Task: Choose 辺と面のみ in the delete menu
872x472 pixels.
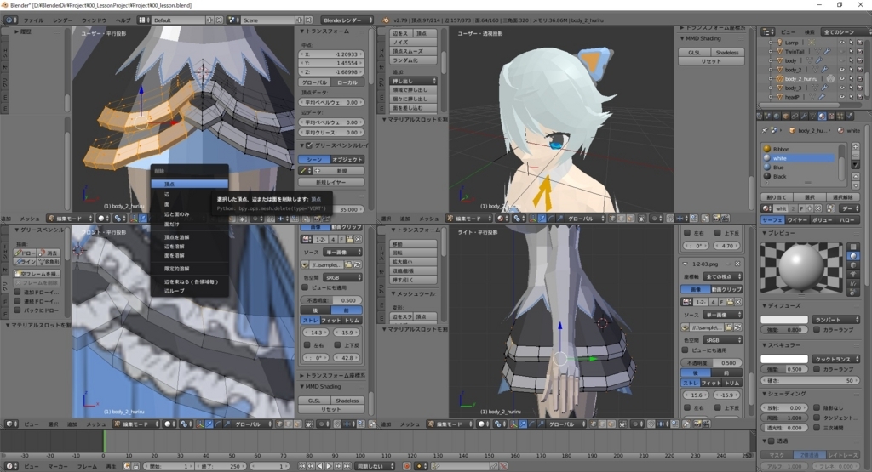Action: (189, 214)
